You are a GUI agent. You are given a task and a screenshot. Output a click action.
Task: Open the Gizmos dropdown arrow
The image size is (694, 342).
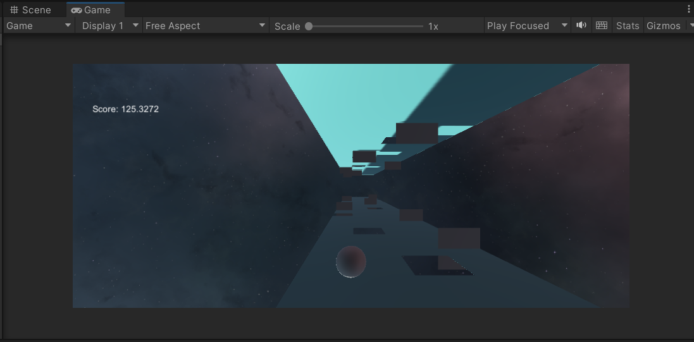pos(690,26)
